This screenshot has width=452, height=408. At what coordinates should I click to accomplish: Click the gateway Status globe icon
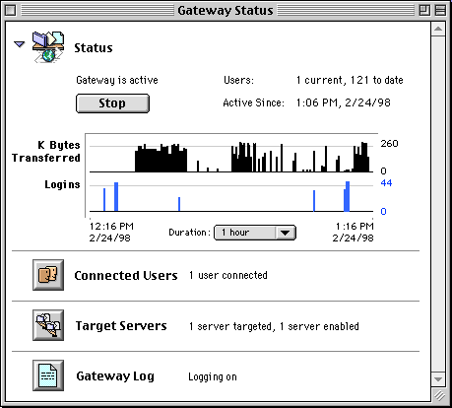pos(48,46)
